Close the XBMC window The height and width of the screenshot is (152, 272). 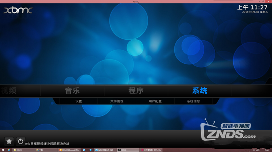tap(269, 1)
